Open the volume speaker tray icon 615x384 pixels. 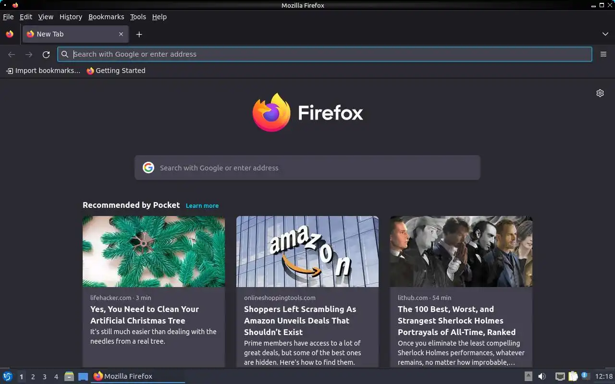[x=542, y=376]
